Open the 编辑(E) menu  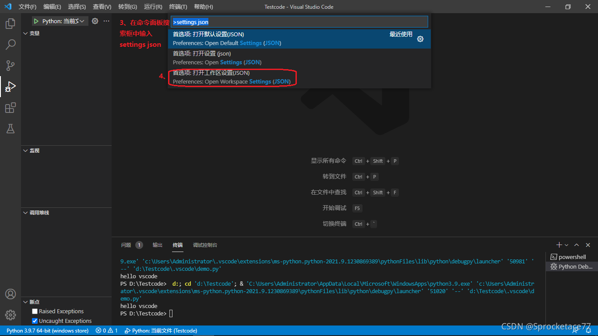[x=53, y=7]
